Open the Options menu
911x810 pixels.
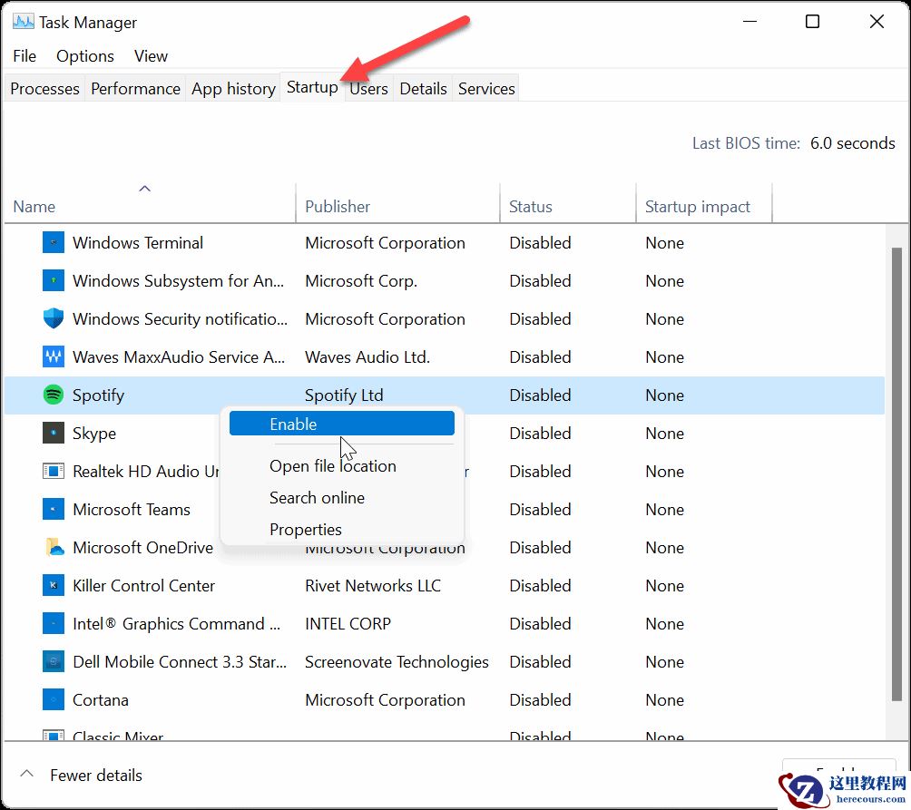pyautogui.click(x=84, y=56)
